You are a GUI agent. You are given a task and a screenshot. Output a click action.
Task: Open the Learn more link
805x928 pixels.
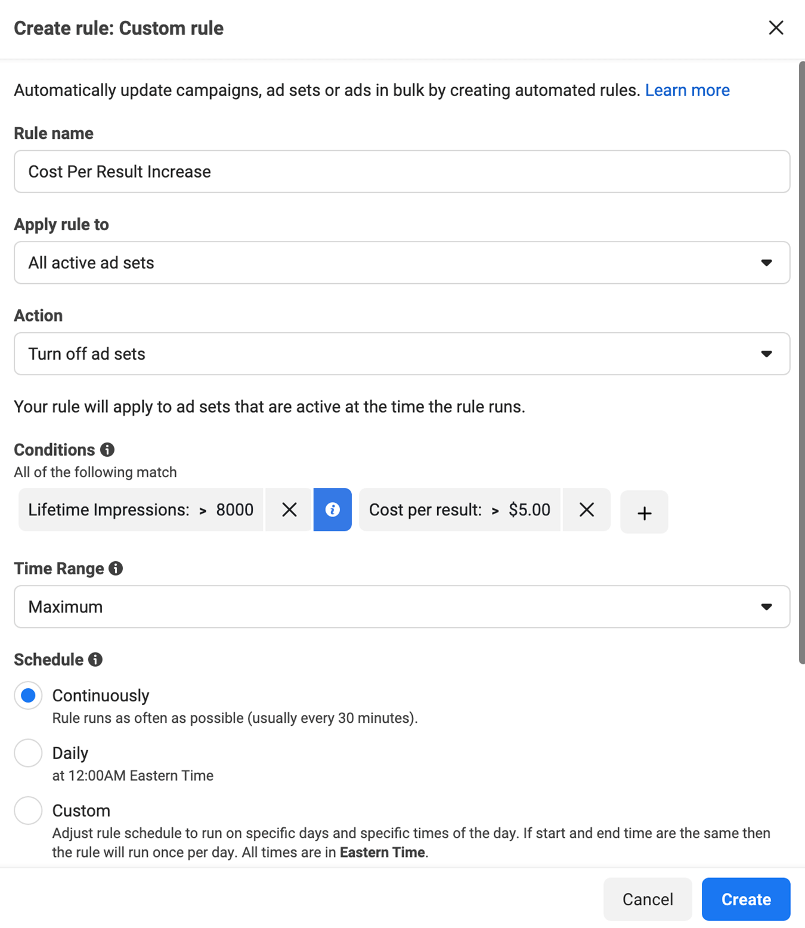pos(688,90)
